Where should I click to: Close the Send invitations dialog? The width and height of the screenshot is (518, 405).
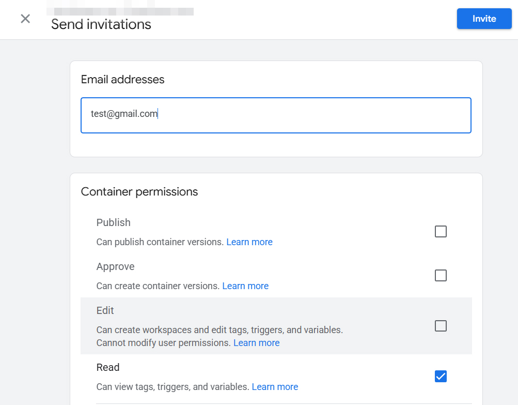pos(25,19)
